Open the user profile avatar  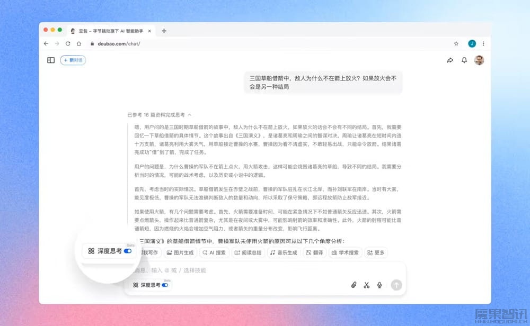pyautogui.click(x=479, y=60)
